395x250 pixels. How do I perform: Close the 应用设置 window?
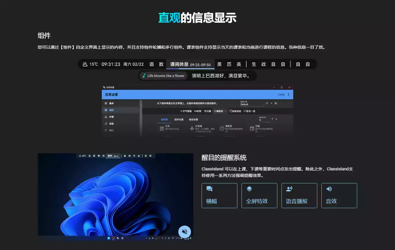(x=289, y=87)
